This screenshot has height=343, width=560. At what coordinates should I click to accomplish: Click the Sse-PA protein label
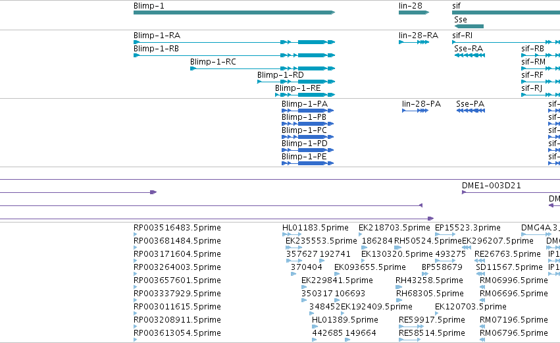click(471, 104)
